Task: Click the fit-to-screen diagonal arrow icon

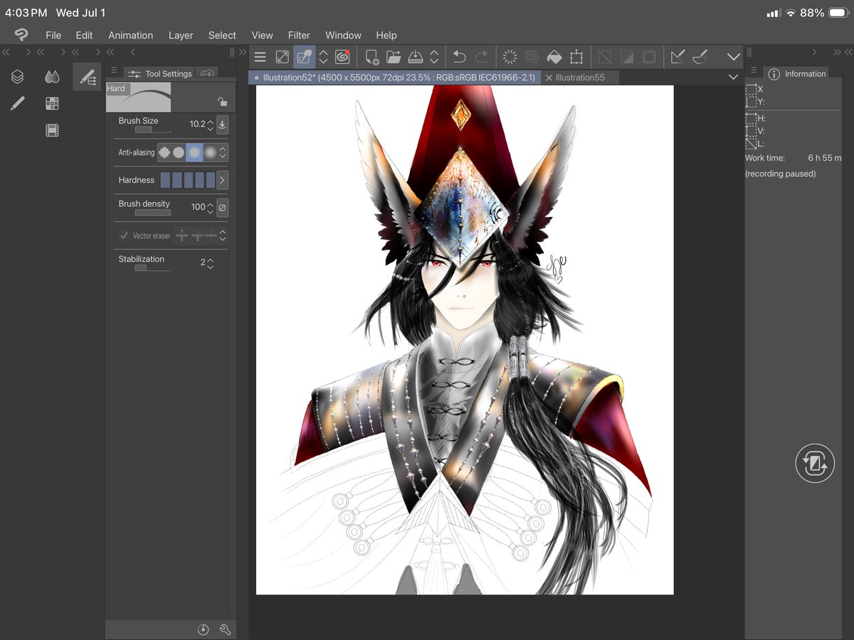Action: tap(283, 57)
